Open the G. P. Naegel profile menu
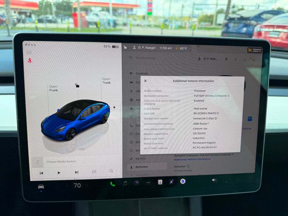This screenshot has width=288, height=216. click(145, 48)
